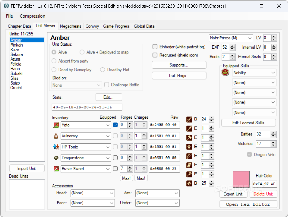Viewport: 288px width, 217px height.
Task: Open the Under accessory dropdown
Action: (x=157, y=203)
